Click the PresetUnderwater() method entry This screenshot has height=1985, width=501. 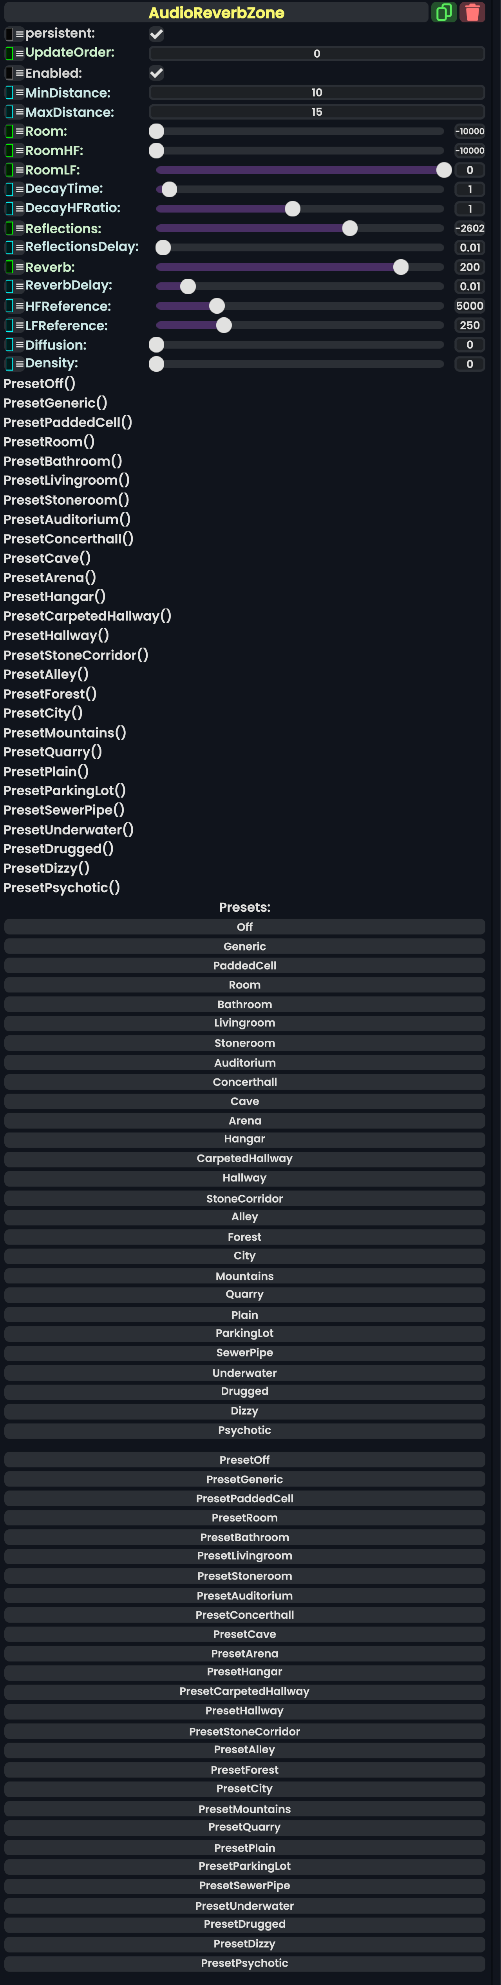click(x=69, y=830)
